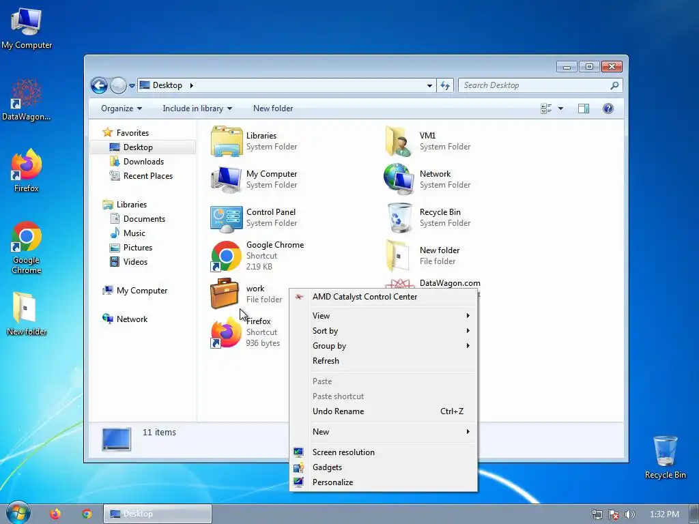Select Desktop under Favorites
The image size is (699, 524).
(143, 147)
